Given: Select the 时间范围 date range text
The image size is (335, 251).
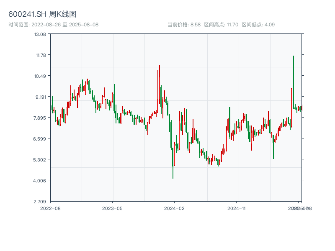Looking at the screenshot, I should pyautogui.click(x=54, y=25).
